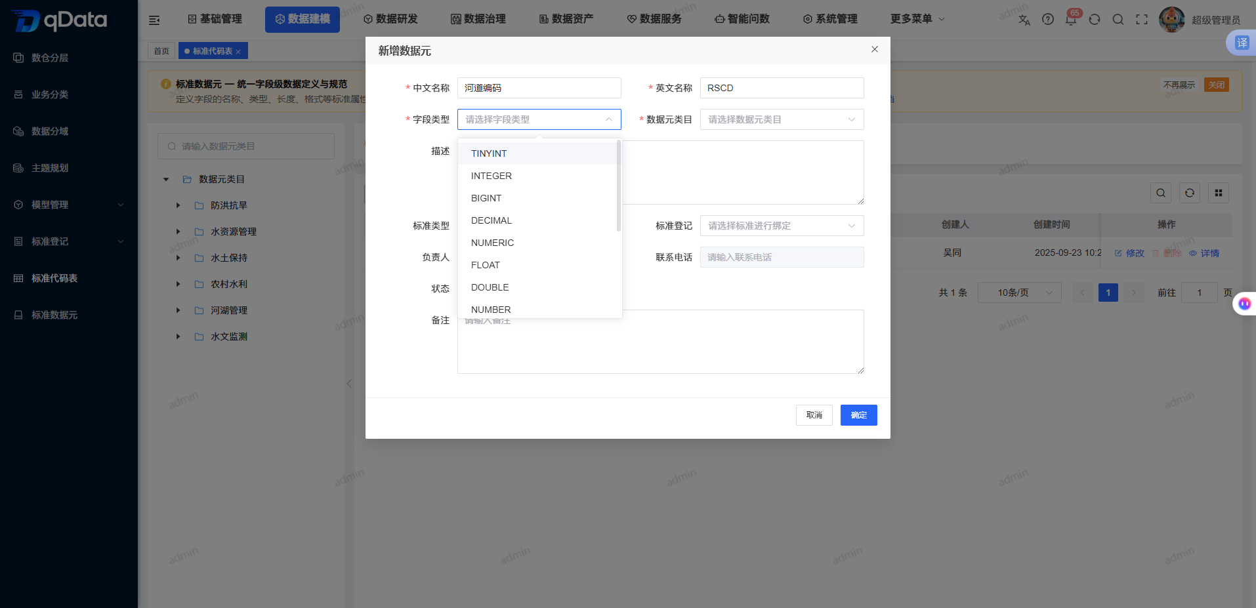Expand the 水资源管理 tree node
Image resolution: width=1256 pixels, height=608 pixels.
coord(178,232)
